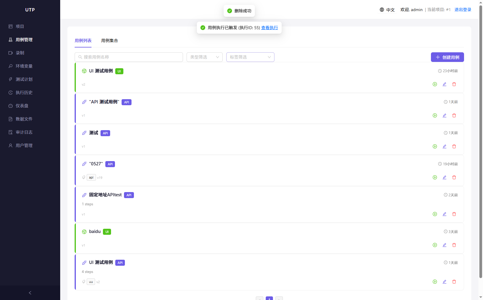Go to page 1 in the pagination
This screenshot has width=483, height=300.
tap(269, 298)
